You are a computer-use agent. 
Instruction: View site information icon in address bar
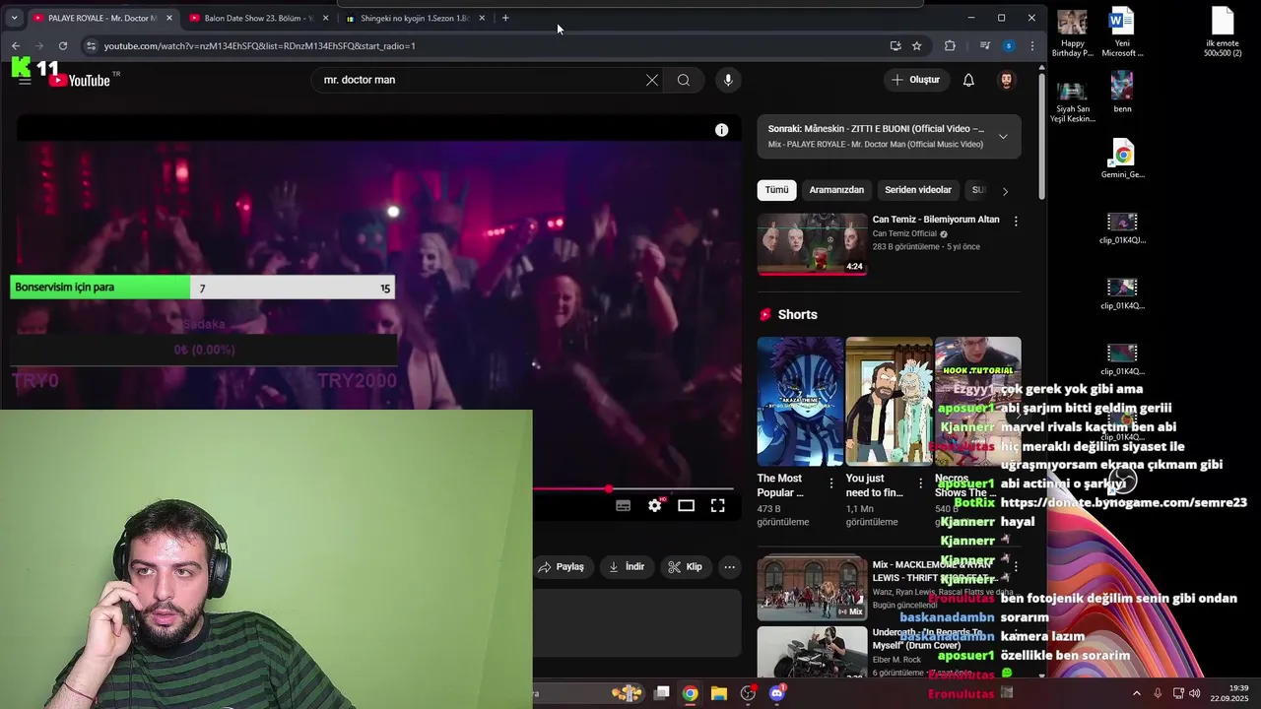tap(91, 45)
